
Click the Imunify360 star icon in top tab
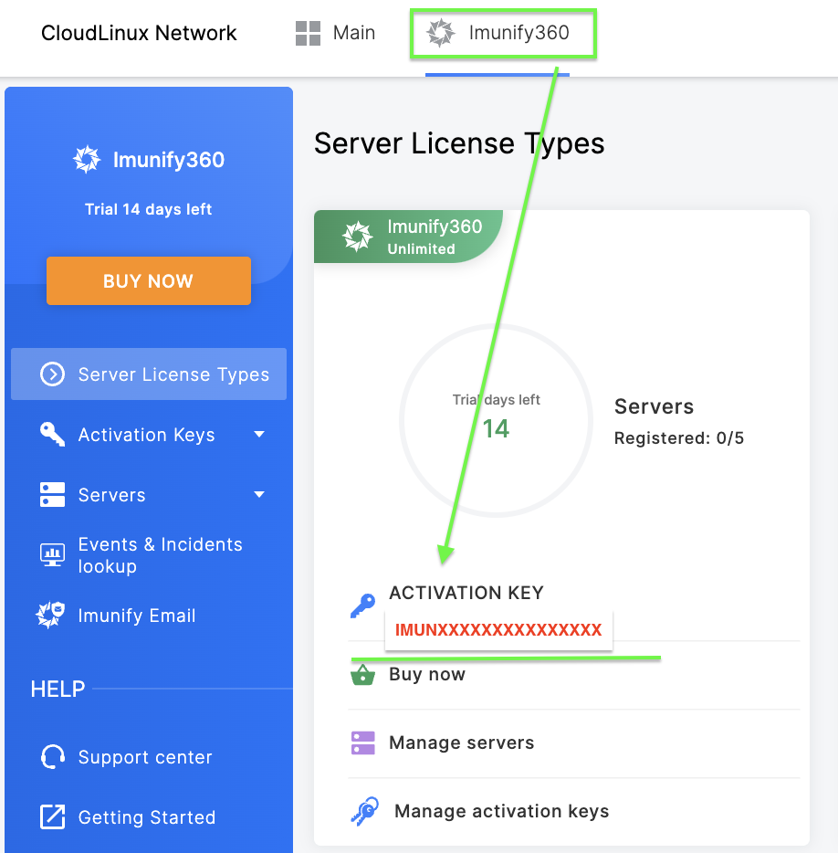point(441,33)
